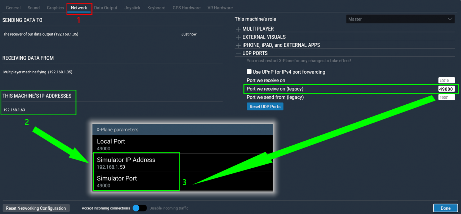
Task: Toggle Accept incoming connections switch
Action: 140,208
